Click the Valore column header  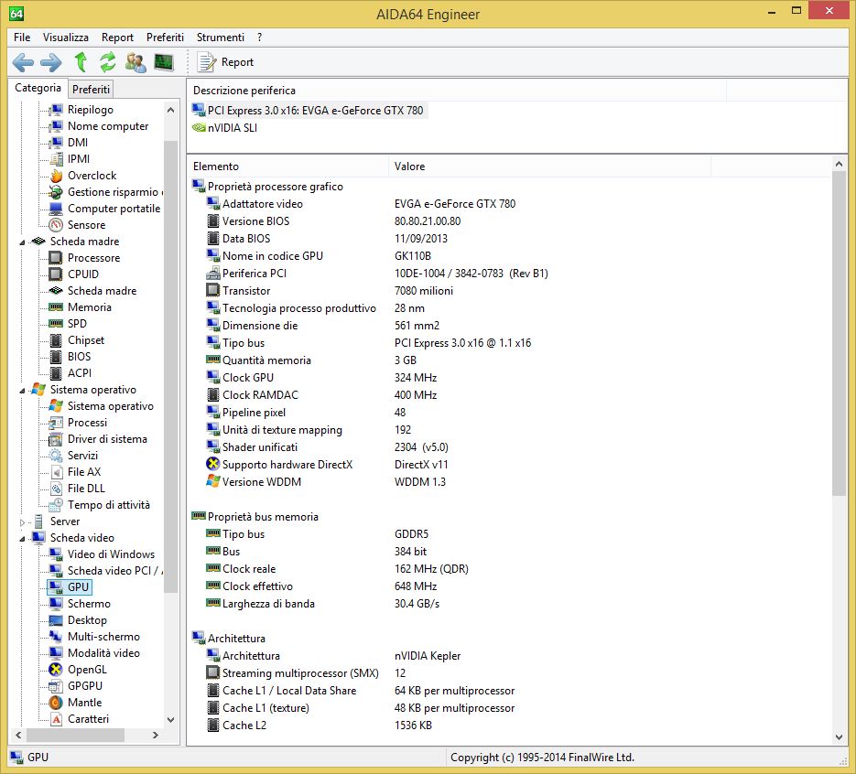coord(409,167)
